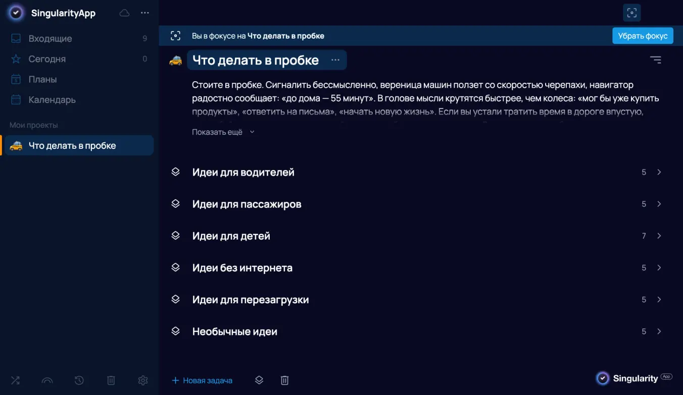Click the add section icon near Новая задача
The height and width of the screenshot is (395, 683).
(x=259, y=380)
